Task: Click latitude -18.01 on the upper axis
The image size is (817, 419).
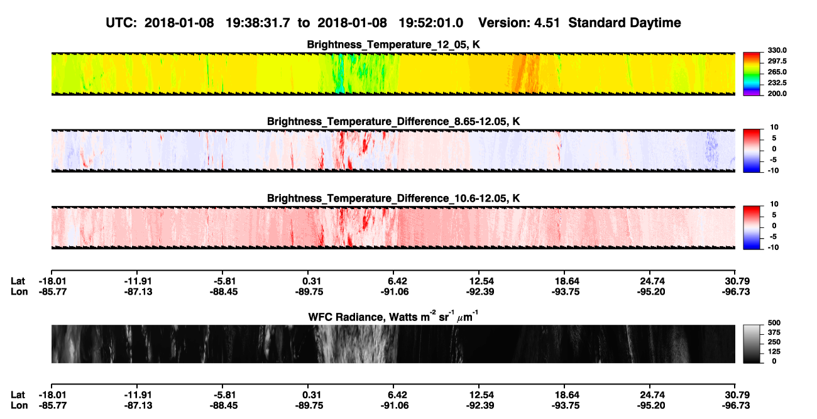Action: (x=53, y=281)
